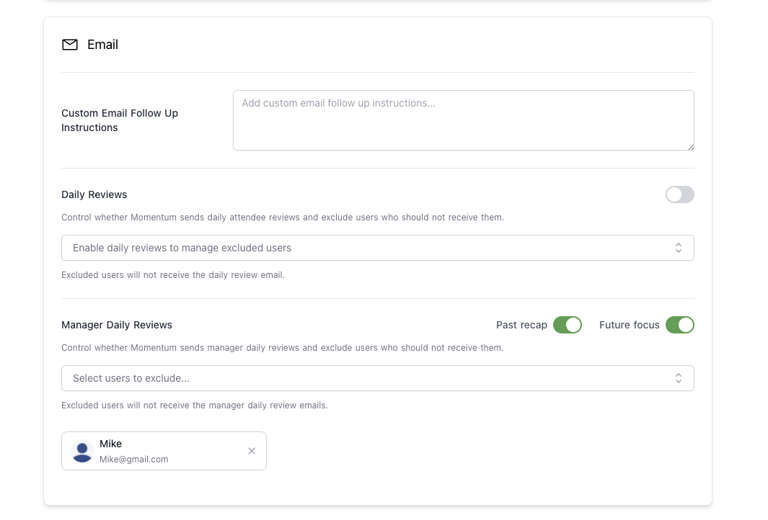Image resolution: width=768 pixels, height=520 pixels.
Task: Remove Mike from the excluded users list
Action: [x=251, y=450]
